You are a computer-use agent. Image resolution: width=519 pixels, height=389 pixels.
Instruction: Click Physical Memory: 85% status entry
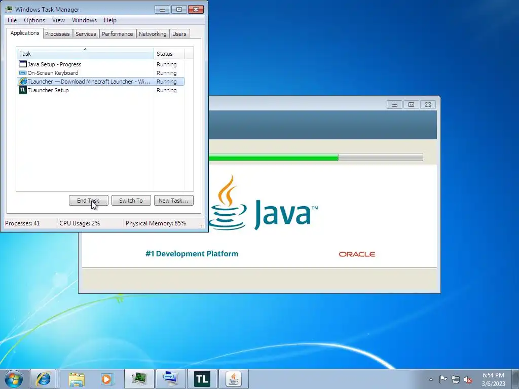(x=156, y=223)
